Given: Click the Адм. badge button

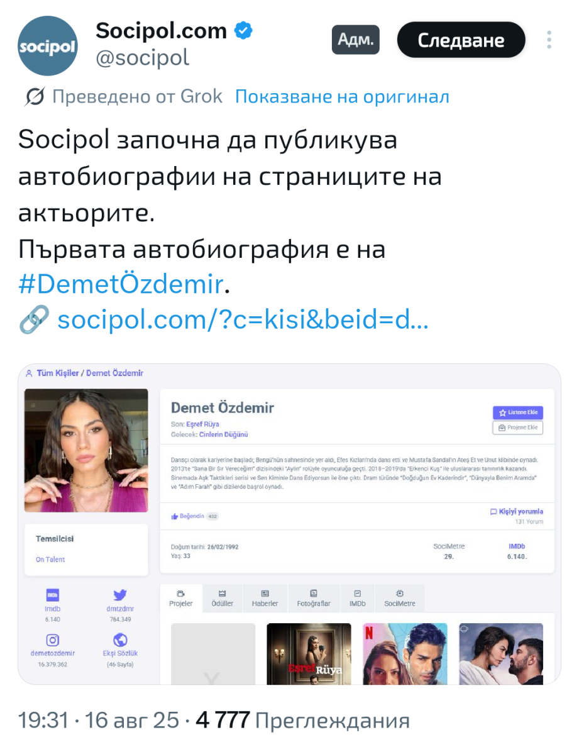Looking at the screenshot, I should tap(356, 40).
